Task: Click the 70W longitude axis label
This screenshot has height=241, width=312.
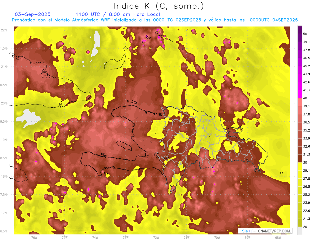Action: 217,237
